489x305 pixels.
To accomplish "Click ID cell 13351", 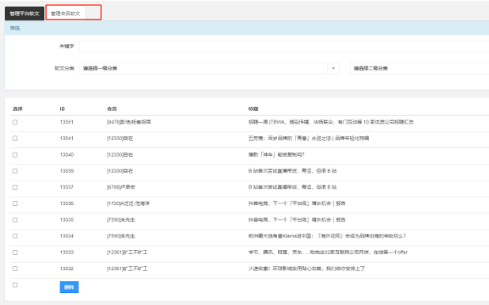I will (67, 122).
